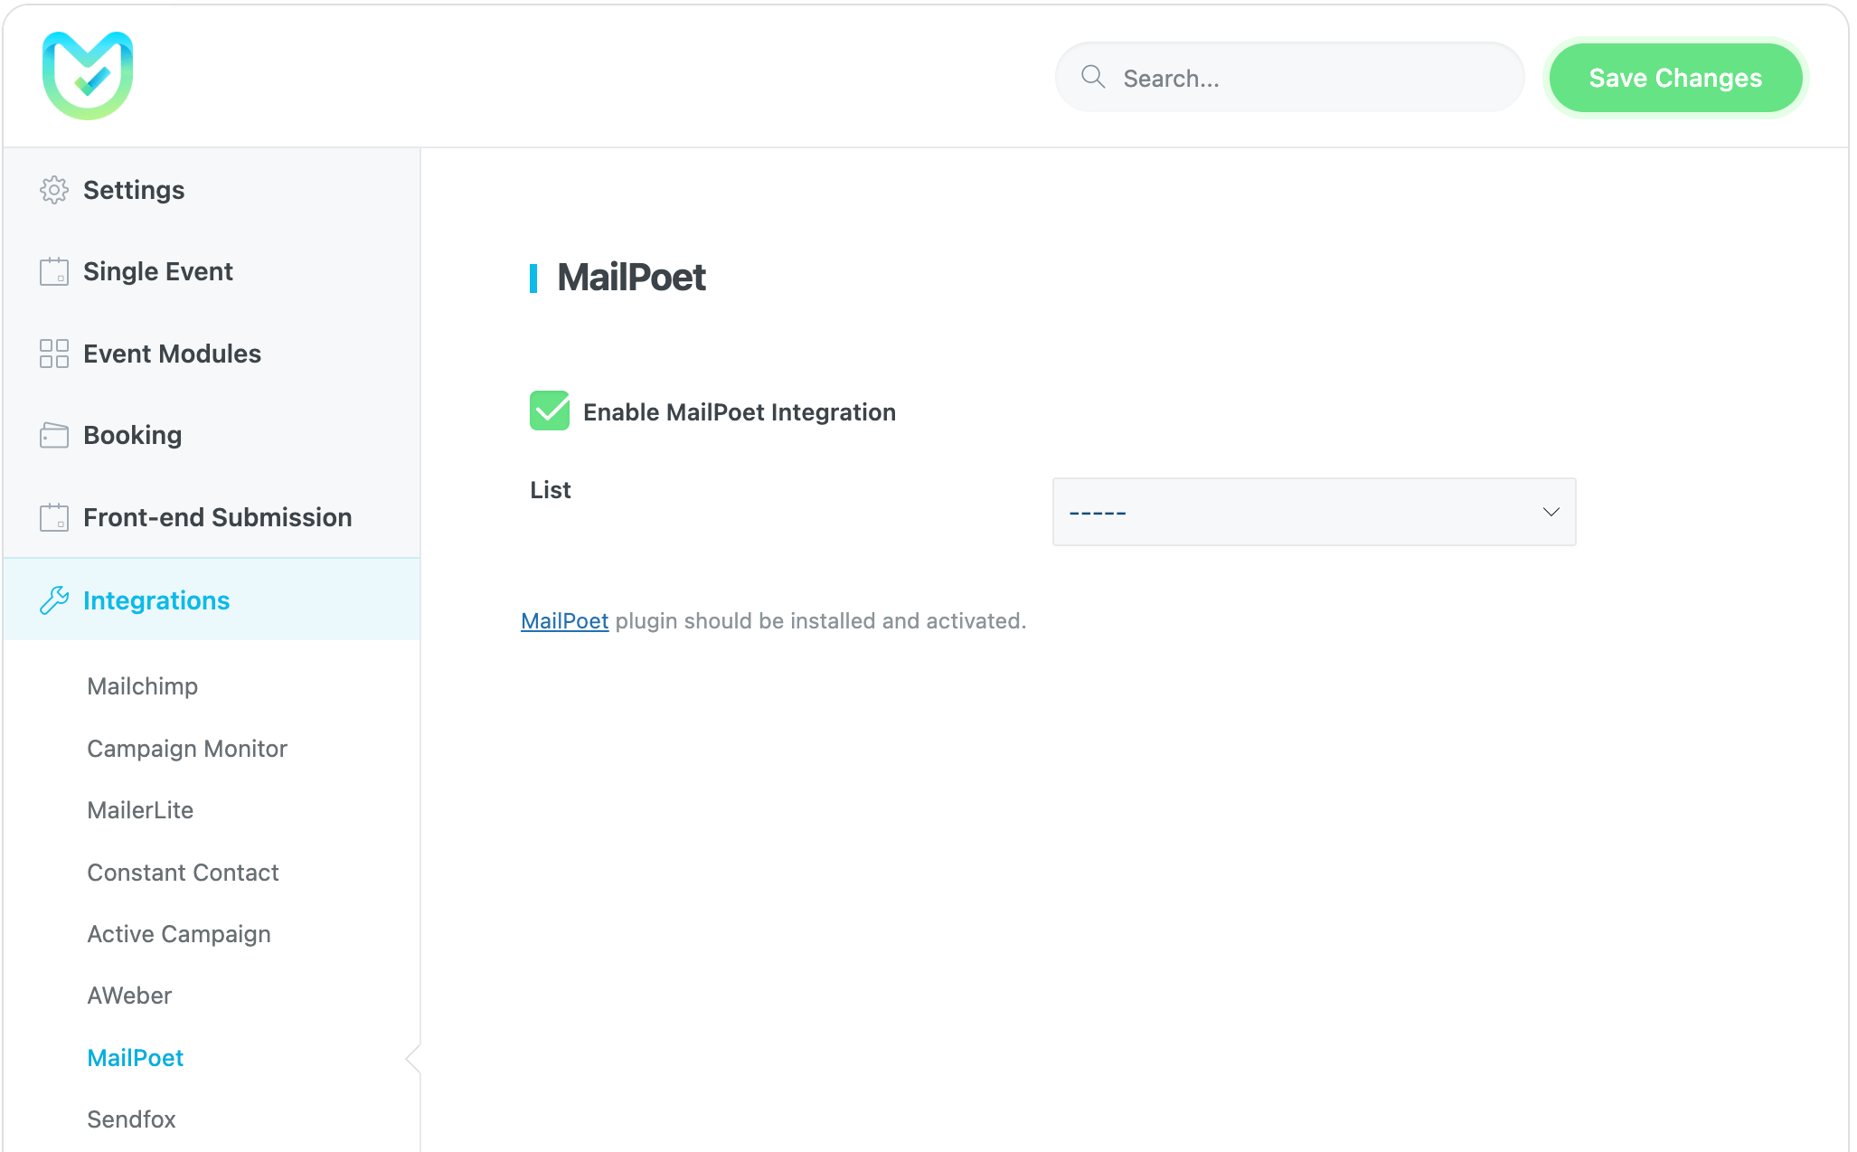The height and width of the screenshot is (1152, 1857).
Task: Select the Sendfox submenu item
Action: coord(131,1119)
